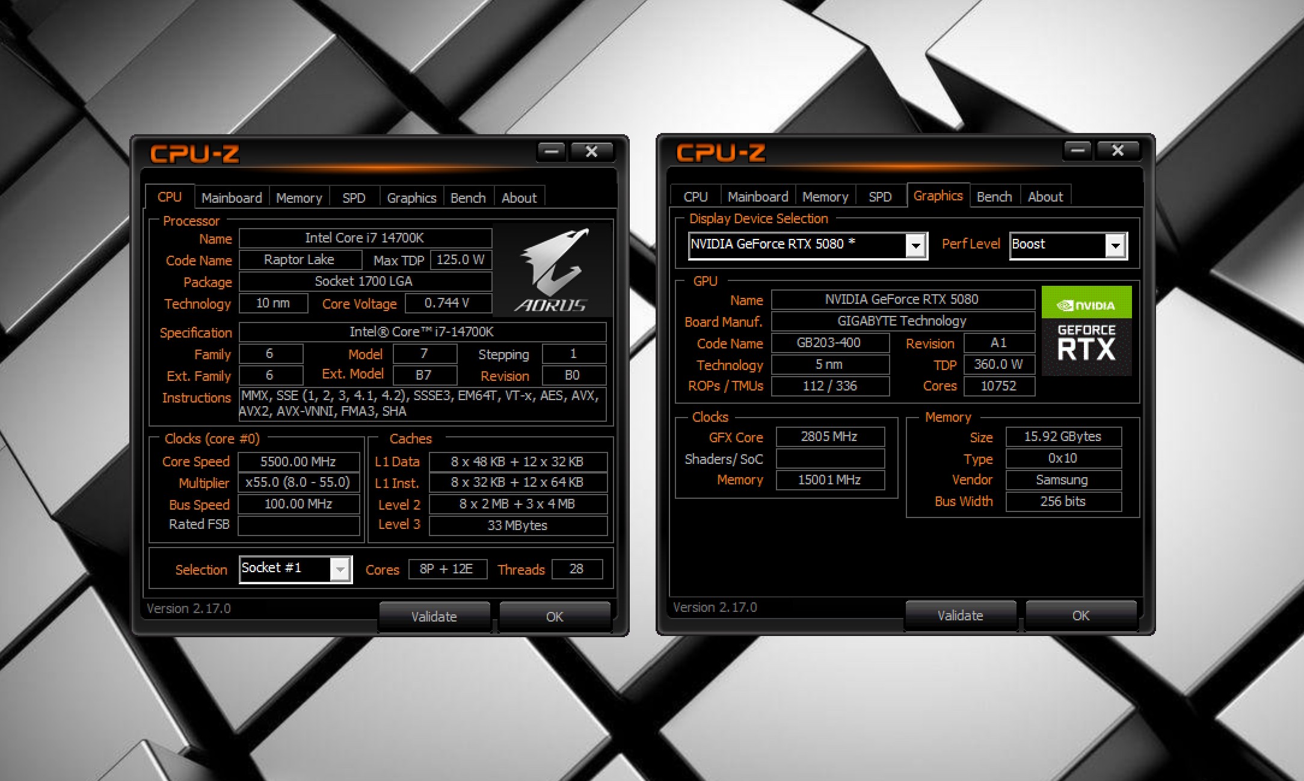Close the left CPU-Z window

(592, 152)
